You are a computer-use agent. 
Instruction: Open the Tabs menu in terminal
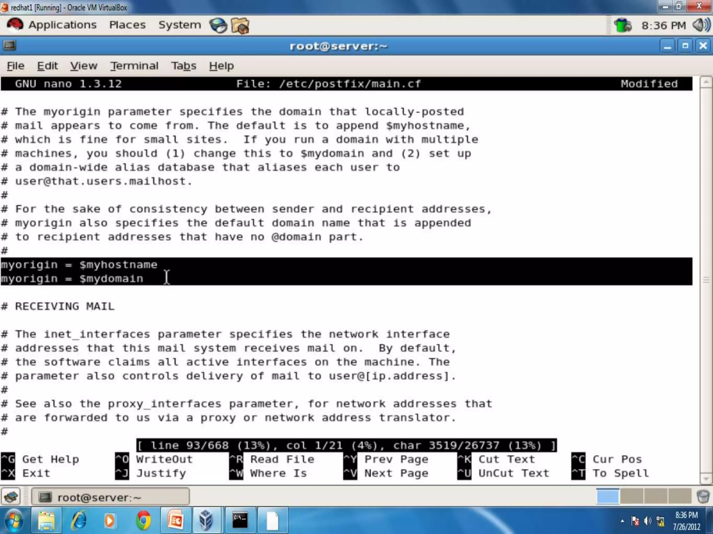pos(183,66)
